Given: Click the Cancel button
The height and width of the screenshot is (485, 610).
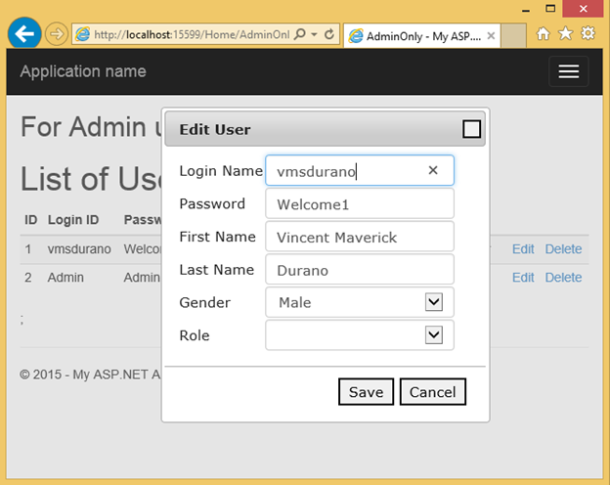Looking at the screenshot, I should tap(433, 391).
